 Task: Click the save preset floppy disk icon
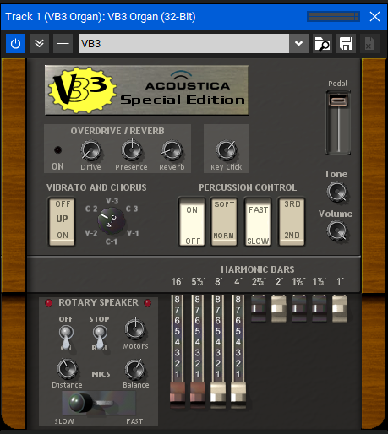(346, 44)
